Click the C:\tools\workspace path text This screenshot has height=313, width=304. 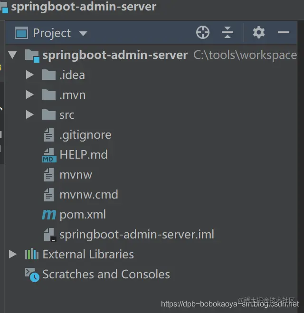pos(245,55)
